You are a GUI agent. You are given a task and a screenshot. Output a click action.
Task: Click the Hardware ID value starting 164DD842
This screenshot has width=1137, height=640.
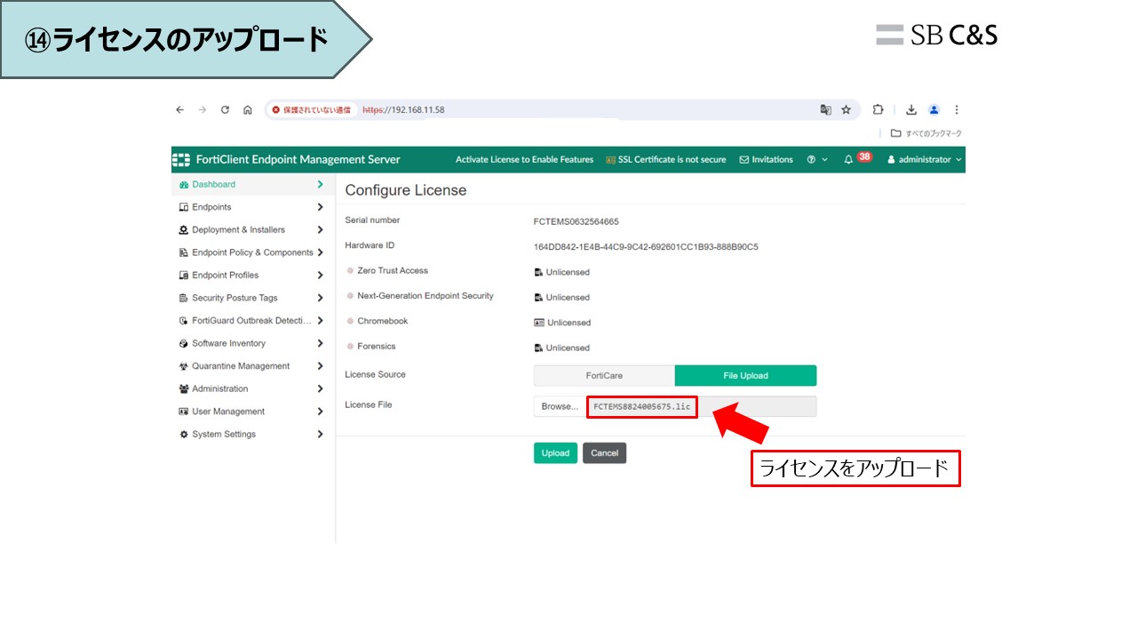tap(646, 247)
